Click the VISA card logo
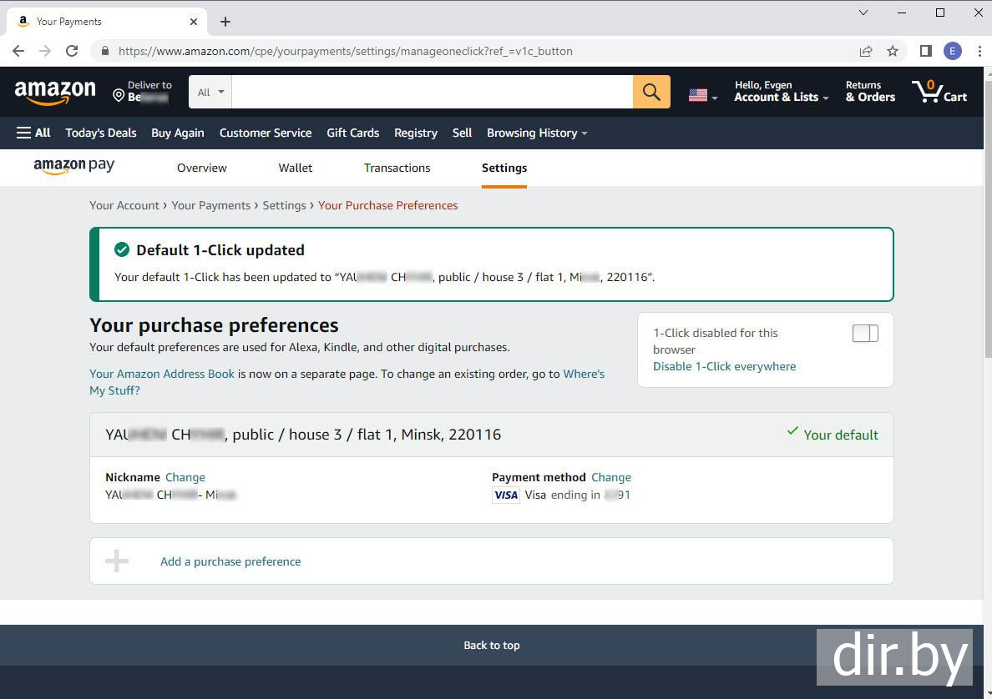The image size is (992, 699). [505, 495]
